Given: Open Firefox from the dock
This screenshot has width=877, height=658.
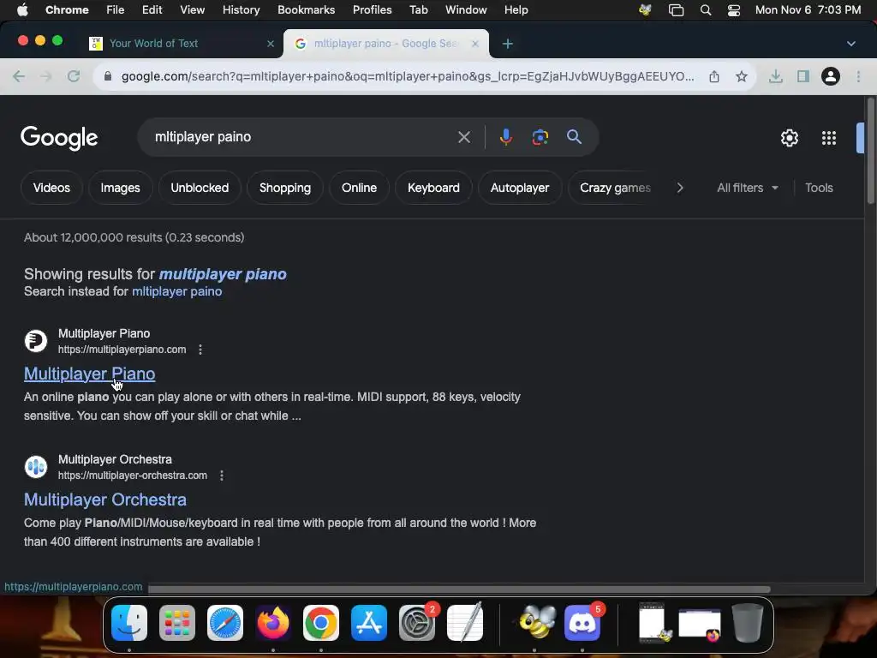Looking at the screenshot, I should tap(273, 623).
